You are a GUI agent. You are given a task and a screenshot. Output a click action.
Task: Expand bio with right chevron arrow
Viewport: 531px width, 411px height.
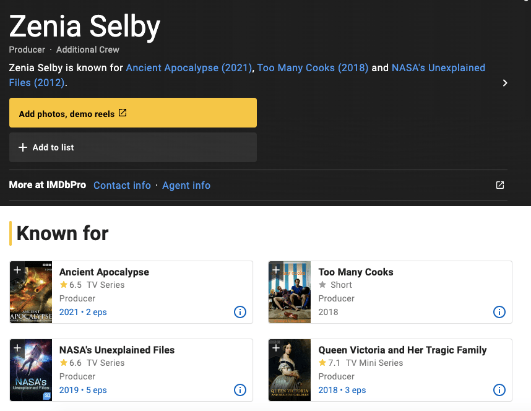505,83
